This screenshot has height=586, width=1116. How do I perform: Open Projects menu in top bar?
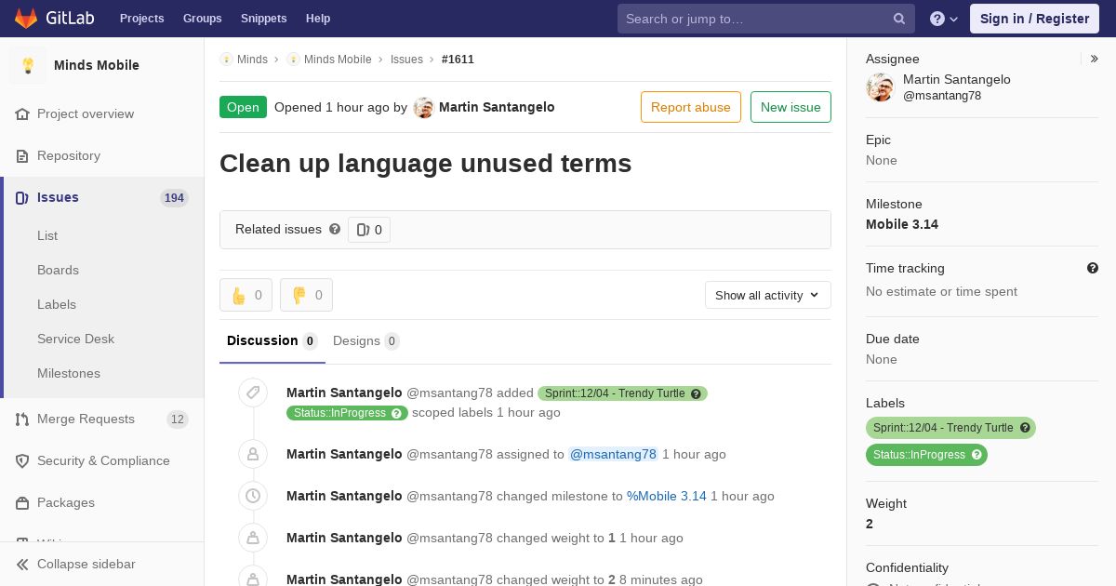[x=142, y=19]
